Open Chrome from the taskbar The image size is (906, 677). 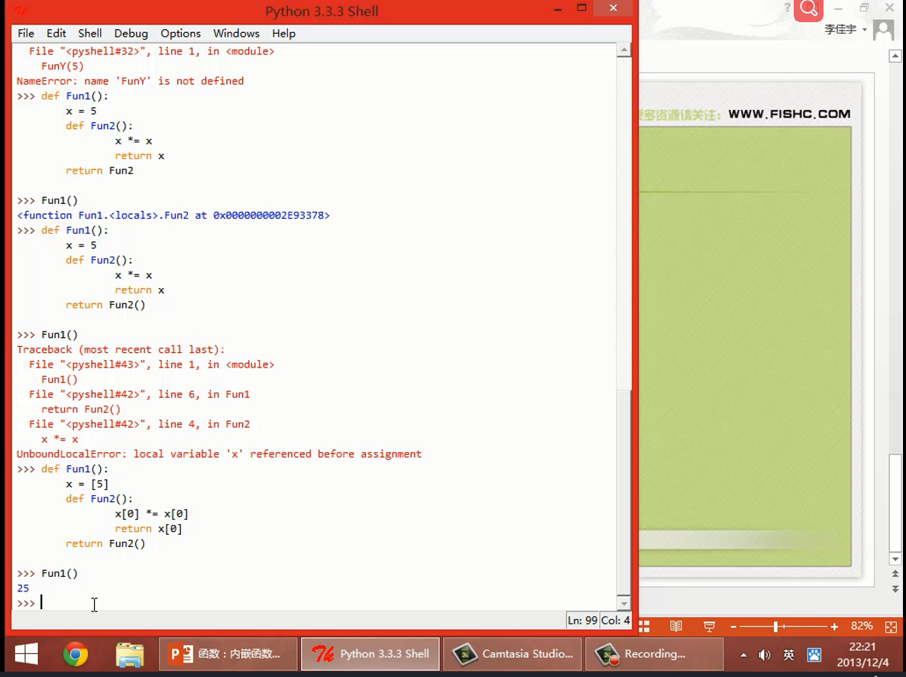point(75,654)
